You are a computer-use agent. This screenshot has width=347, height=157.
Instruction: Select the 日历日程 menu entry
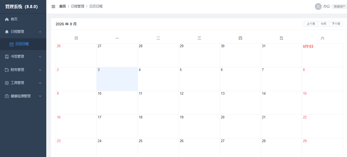tap(23, 44)
